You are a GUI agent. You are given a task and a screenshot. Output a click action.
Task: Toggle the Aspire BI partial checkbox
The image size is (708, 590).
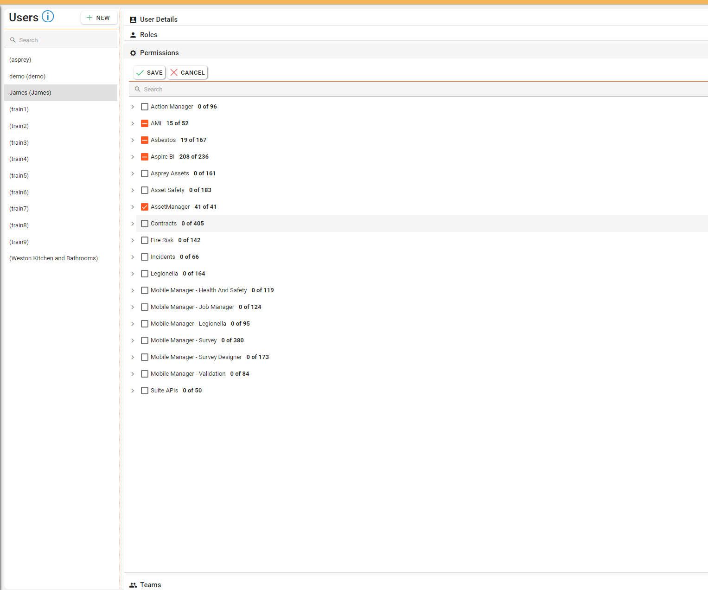coord(145,157)
